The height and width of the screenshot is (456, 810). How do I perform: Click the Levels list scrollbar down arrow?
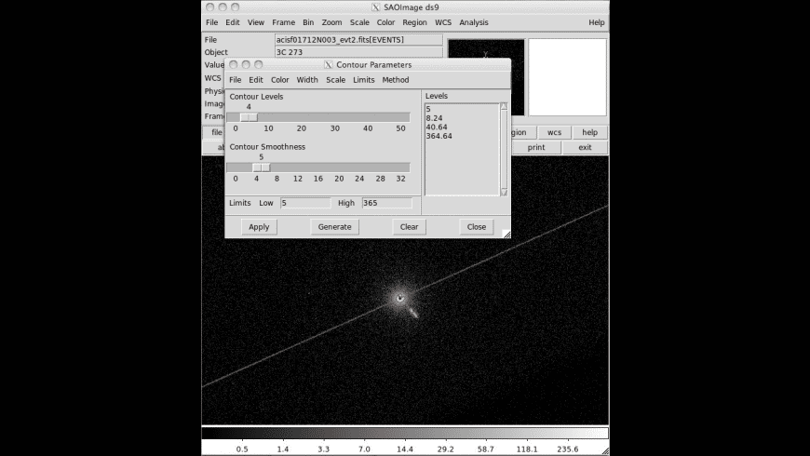505,193
